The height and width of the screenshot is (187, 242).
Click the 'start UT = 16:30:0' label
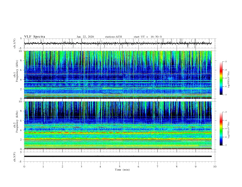tap(148, 37)
